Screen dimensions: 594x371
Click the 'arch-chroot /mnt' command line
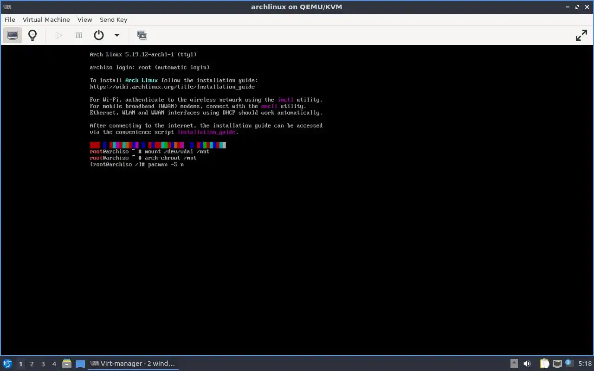tap(143, 158)
